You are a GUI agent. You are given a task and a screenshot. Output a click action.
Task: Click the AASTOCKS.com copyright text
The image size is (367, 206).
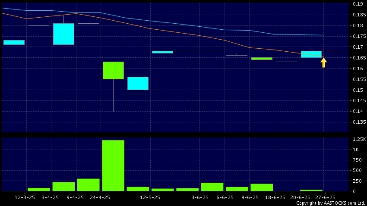click(x=331, y=203)
